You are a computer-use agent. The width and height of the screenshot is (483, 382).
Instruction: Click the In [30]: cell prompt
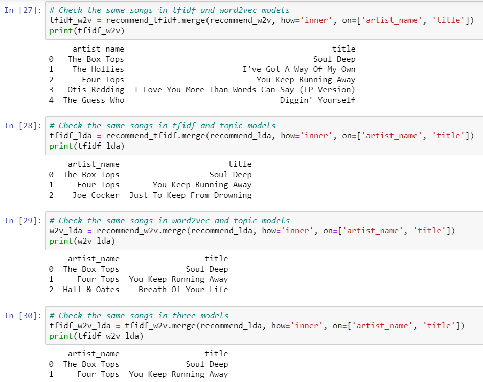pos(23,316)
